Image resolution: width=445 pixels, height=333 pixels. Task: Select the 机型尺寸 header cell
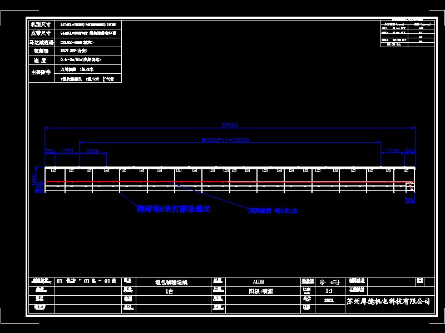(x=41, y=24)
